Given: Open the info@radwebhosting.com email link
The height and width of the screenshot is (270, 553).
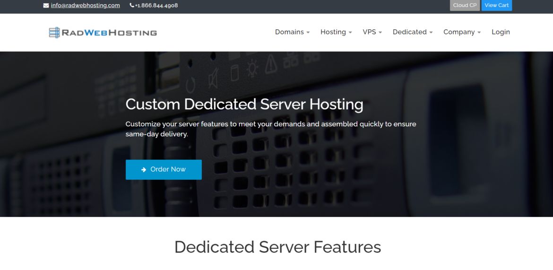Looking at the screenshot, I should click(86, 5).
